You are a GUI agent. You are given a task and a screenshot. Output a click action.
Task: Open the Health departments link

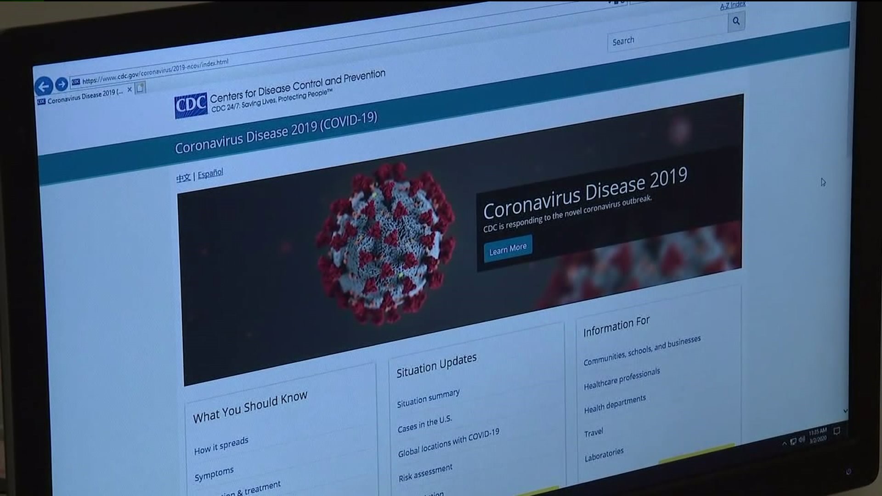pos(615,404)
